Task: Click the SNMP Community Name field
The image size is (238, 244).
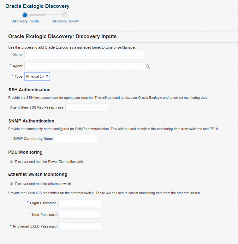Action: (x=76, y=139)
